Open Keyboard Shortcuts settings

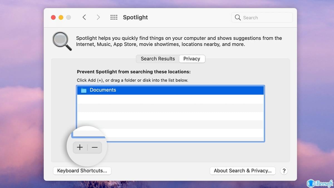coord(82,171)
